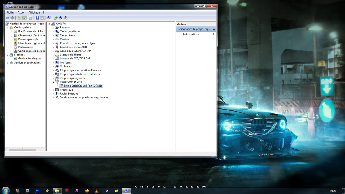Click the Radios Bluetooth icon
The height and width of the screenshot is (194, 345).
57,94
